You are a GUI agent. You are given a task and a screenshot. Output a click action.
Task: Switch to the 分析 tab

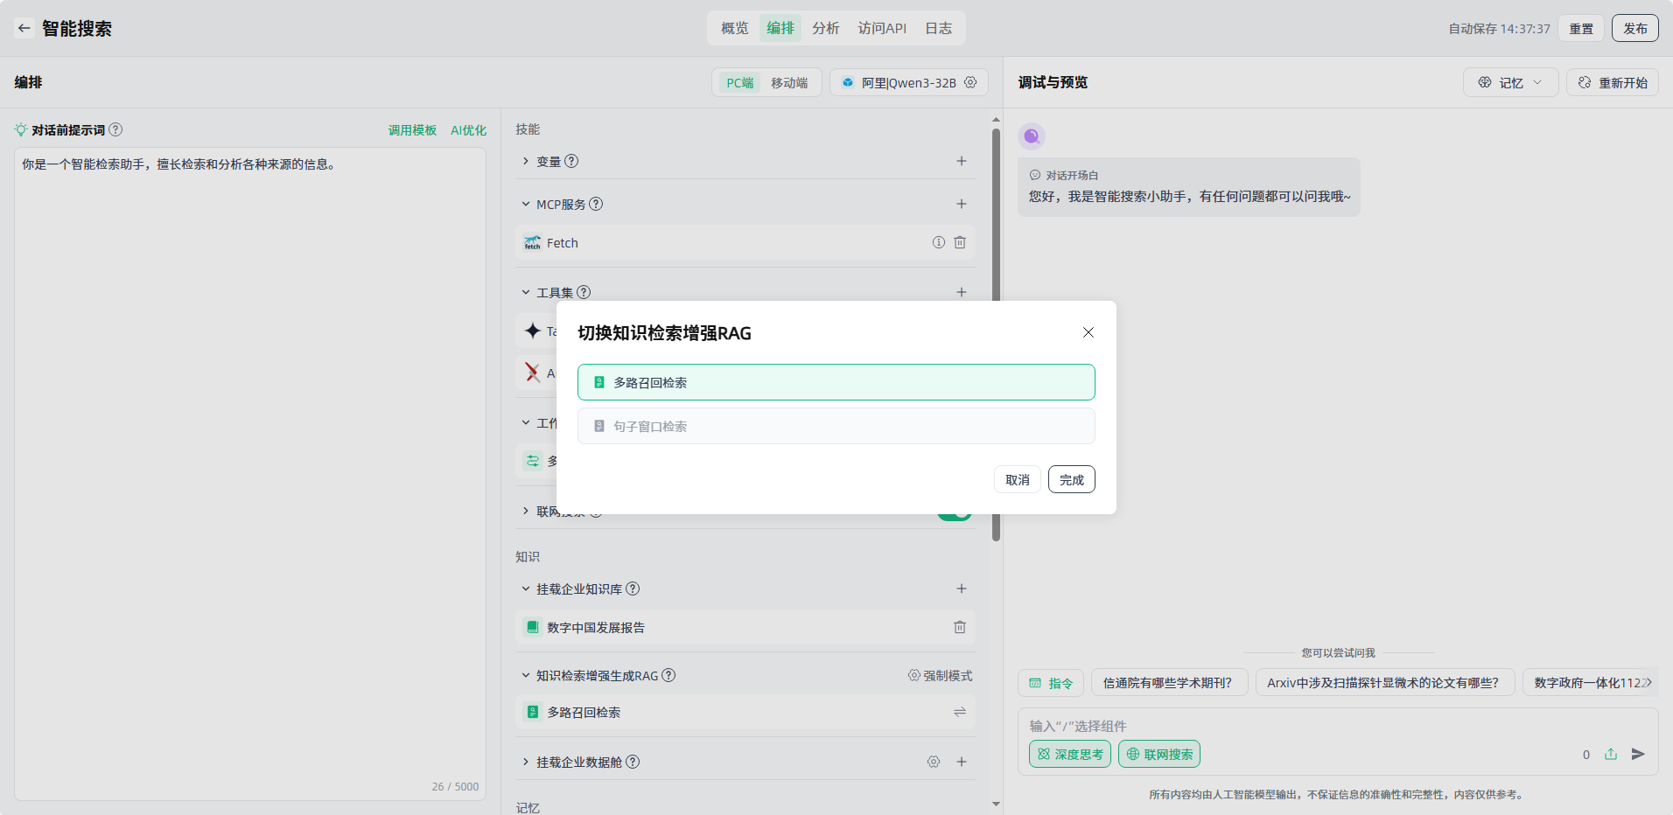coord(825,28)
